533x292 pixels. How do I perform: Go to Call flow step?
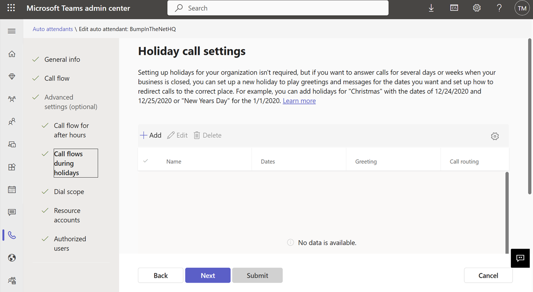[x=57, y=78]
